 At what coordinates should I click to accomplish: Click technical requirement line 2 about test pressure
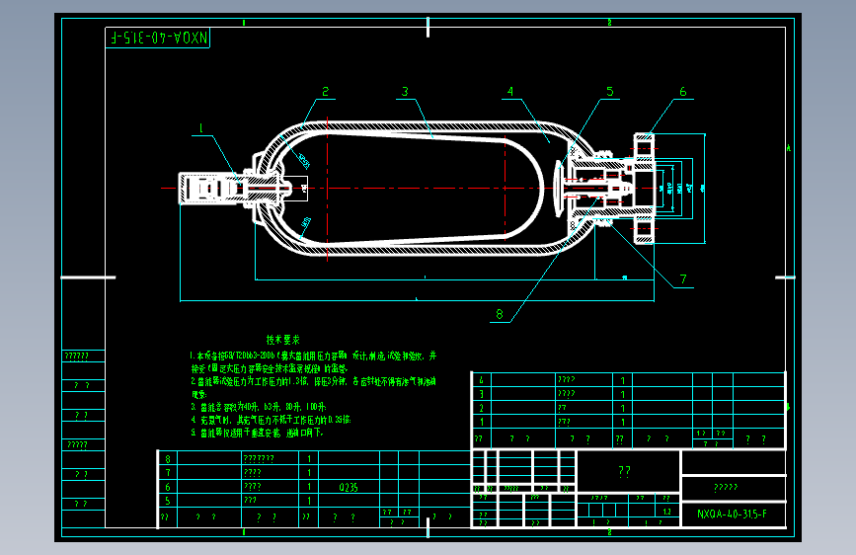click(313, 387)
